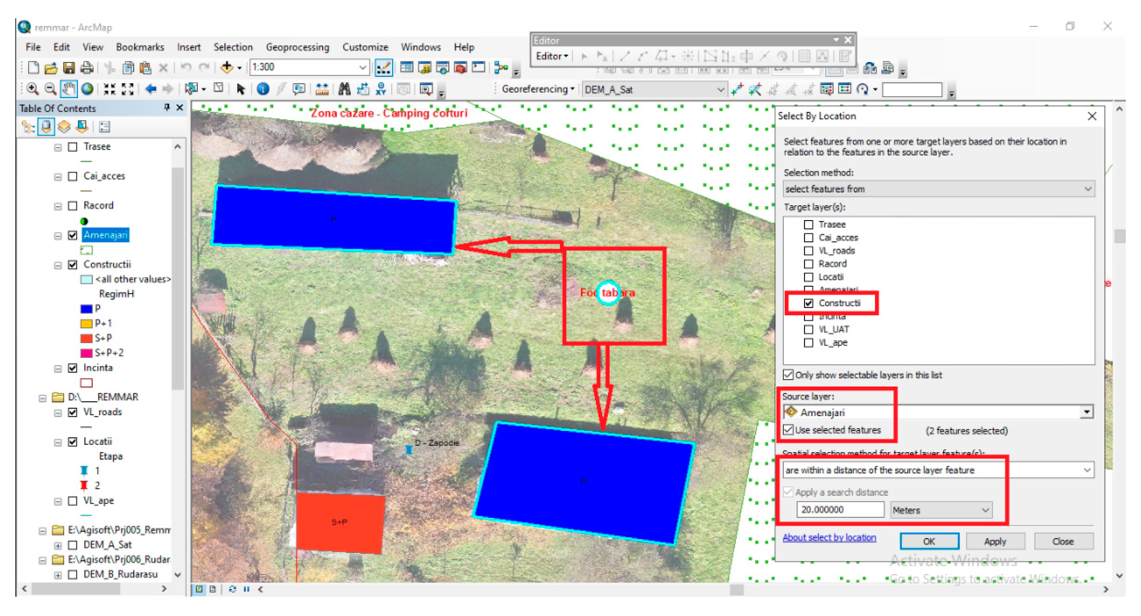
Task: Enable the Trasee layer in Table Of Contents
Action: click(x=73, y=147)
